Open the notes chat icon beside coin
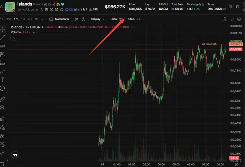This screenshot has width=245, height=167. (x=57, y=10)
